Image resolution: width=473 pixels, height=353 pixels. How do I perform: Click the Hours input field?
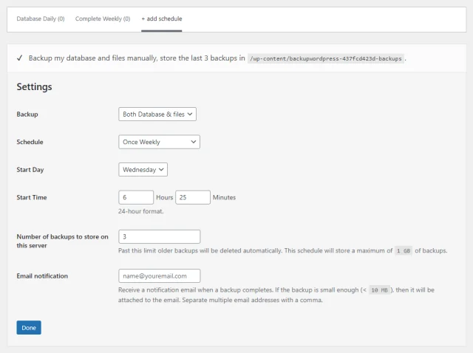(135, 197)
